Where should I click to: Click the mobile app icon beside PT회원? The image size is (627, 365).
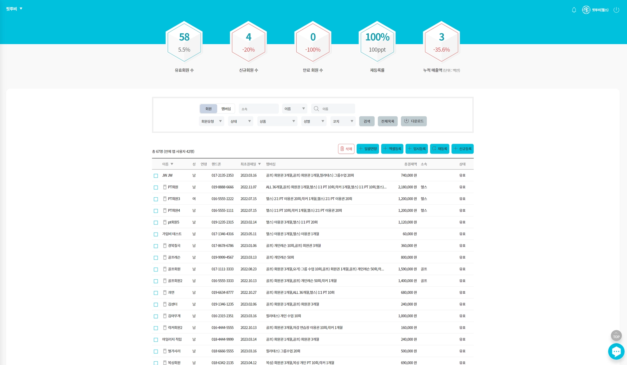[165, 187]
